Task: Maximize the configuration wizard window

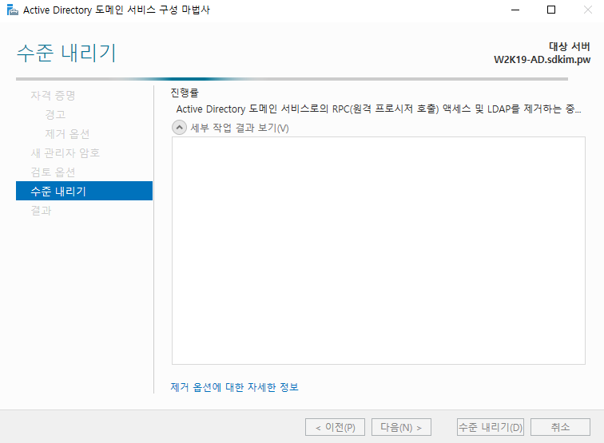Action: tap(551, 10)
